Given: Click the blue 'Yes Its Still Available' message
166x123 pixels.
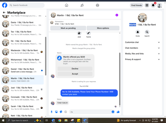Looking at the screenshot, I should (89, 93).
